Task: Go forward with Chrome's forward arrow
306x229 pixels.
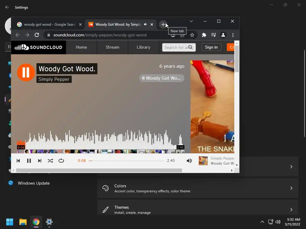Action: pos(27,35)
